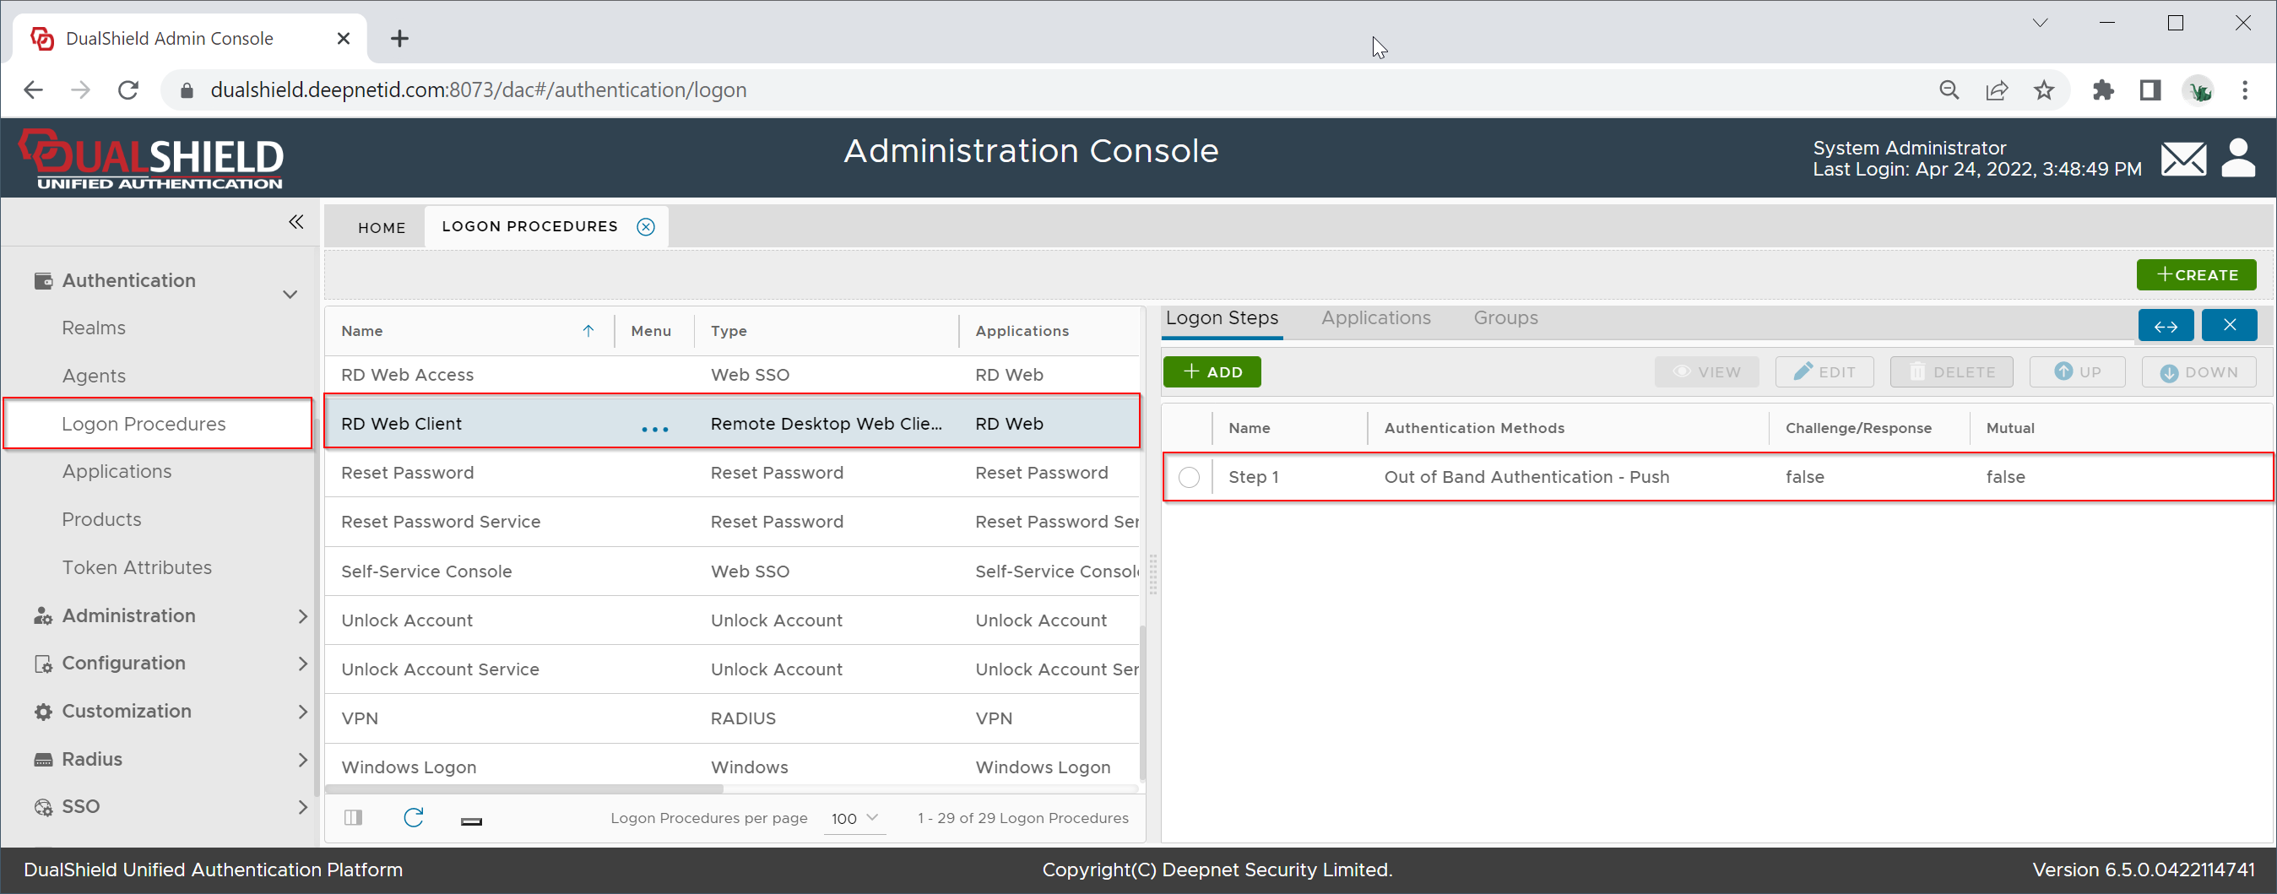The image size is (2277, 894).
Task: Close the details panel with blue X
Action: pyautogui.click(x=2228, y=325)
